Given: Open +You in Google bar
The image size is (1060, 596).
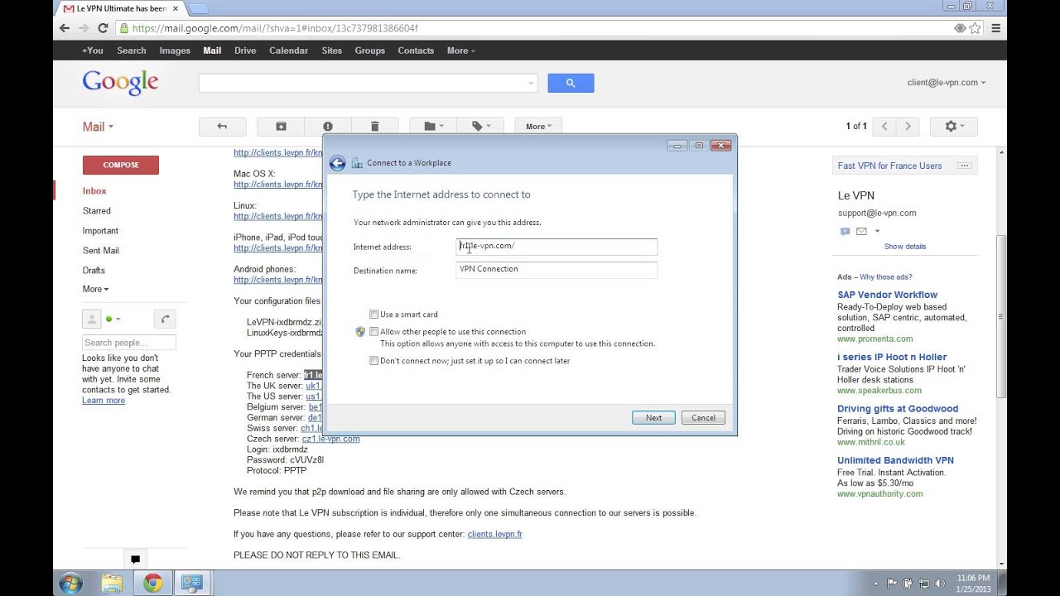Looking at the screenshot, I should 93,50.
